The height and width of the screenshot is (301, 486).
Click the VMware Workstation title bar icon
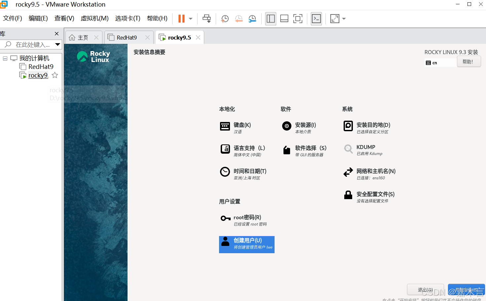[x=4, y=4]
